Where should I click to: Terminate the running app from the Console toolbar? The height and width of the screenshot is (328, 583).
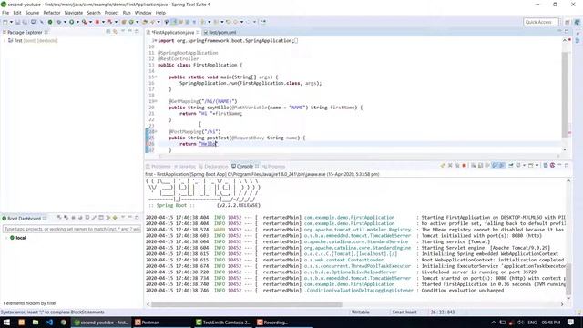(464, 166)
